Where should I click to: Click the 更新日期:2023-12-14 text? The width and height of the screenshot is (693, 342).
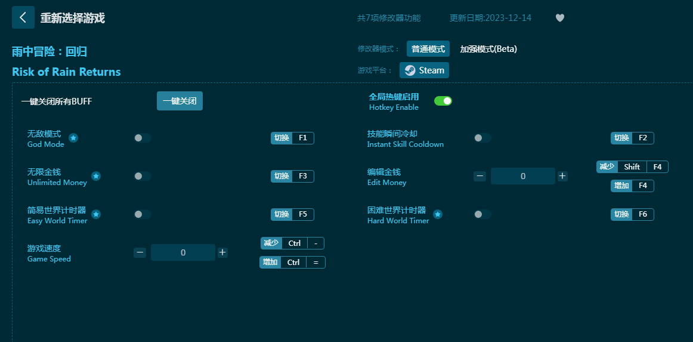coord(491,18)
